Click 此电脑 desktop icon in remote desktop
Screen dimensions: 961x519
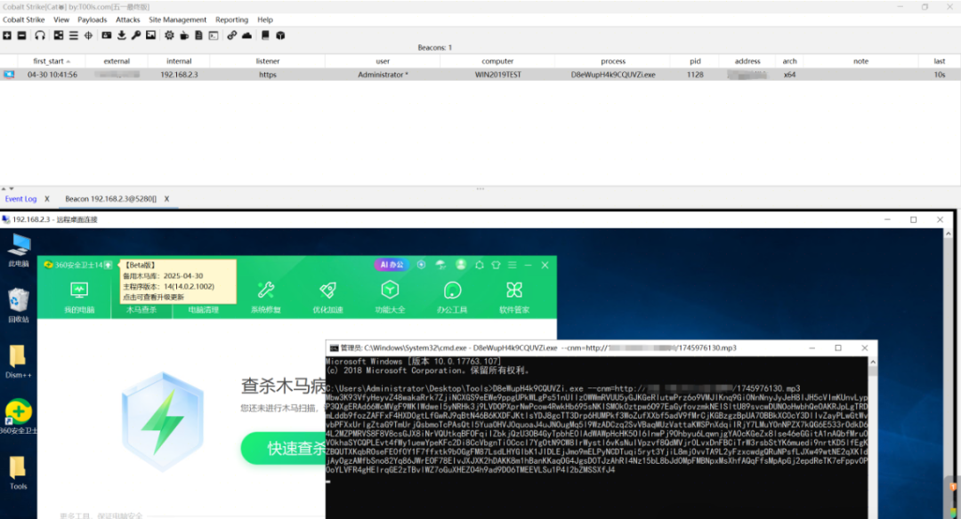[19, 251]
